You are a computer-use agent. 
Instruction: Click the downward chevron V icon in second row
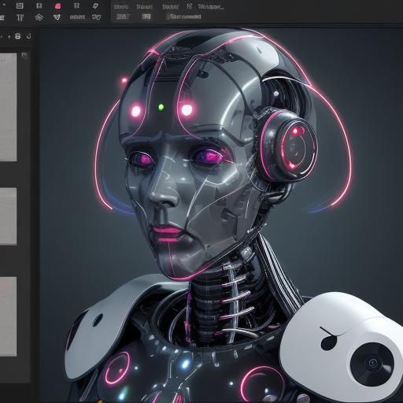pos(57,17)
